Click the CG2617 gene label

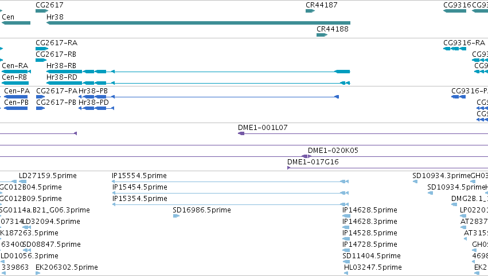point(49,5)
